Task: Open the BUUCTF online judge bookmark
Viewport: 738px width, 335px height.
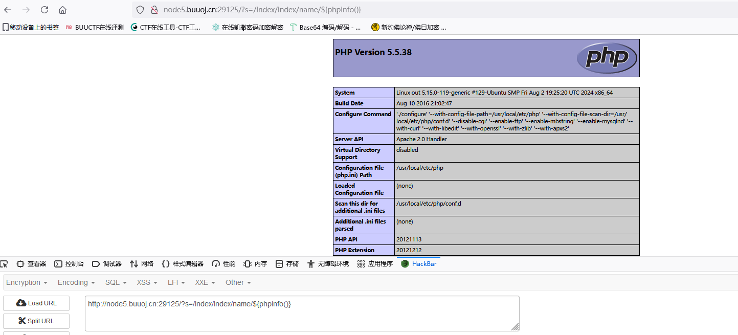Action: (x=95, y=28)
